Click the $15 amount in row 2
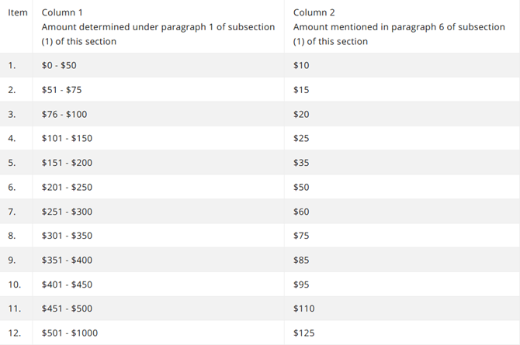Viewport: 520px width, 345px height. pos(301,90)
